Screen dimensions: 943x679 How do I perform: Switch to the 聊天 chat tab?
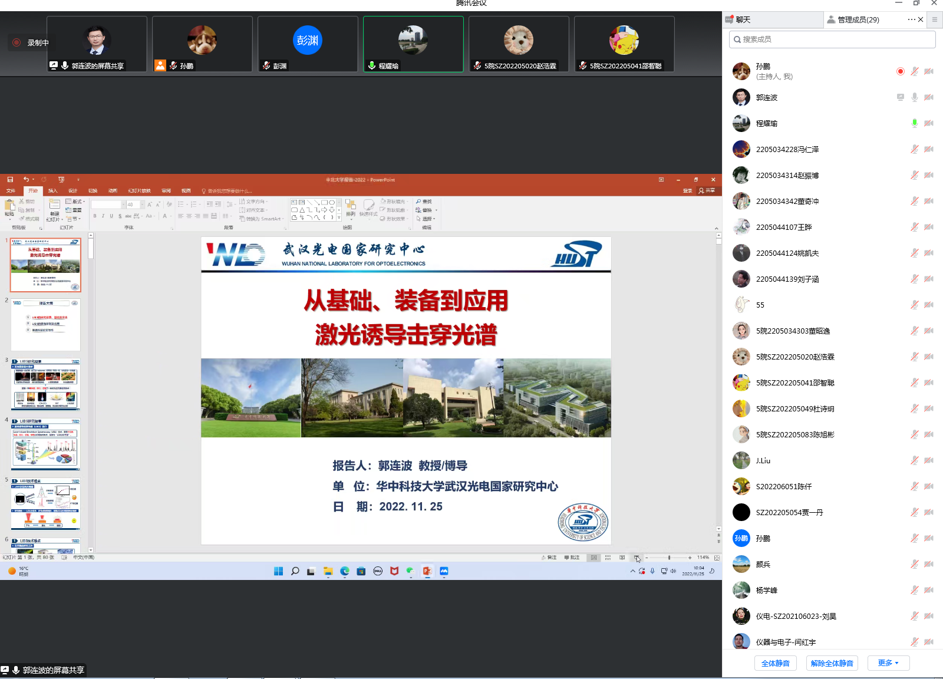coord(743,19)
